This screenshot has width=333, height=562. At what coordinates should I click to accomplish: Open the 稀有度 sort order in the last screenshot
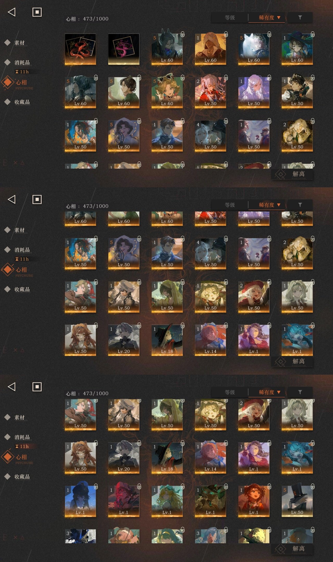(267, 392)
